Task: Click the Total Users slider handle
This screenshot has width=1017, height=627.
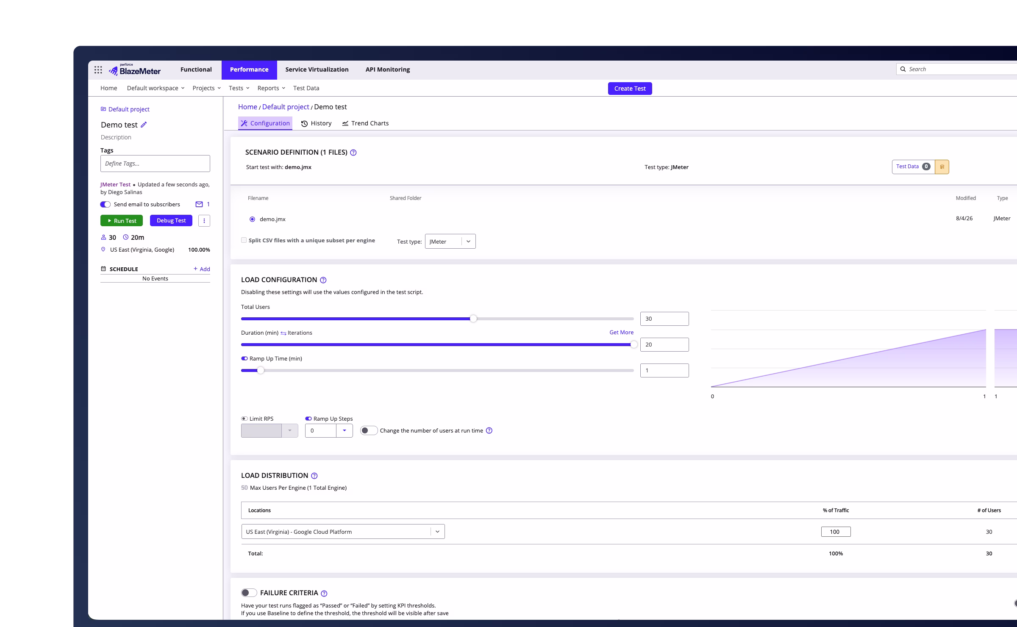Action: tap(473, 319)
